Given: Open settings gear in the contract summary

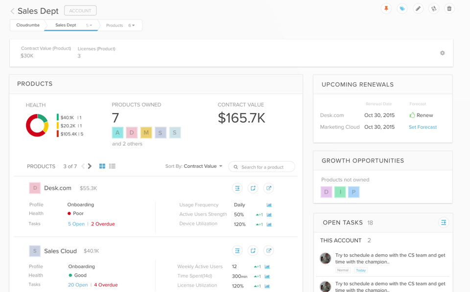Looking at the screenshot, I should pos(443,53).
